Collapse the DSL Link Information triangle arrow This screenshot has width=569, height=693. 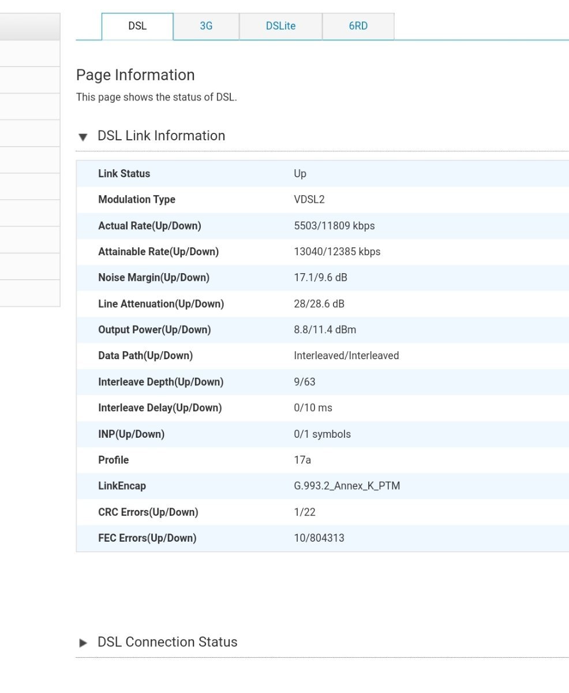83,137
